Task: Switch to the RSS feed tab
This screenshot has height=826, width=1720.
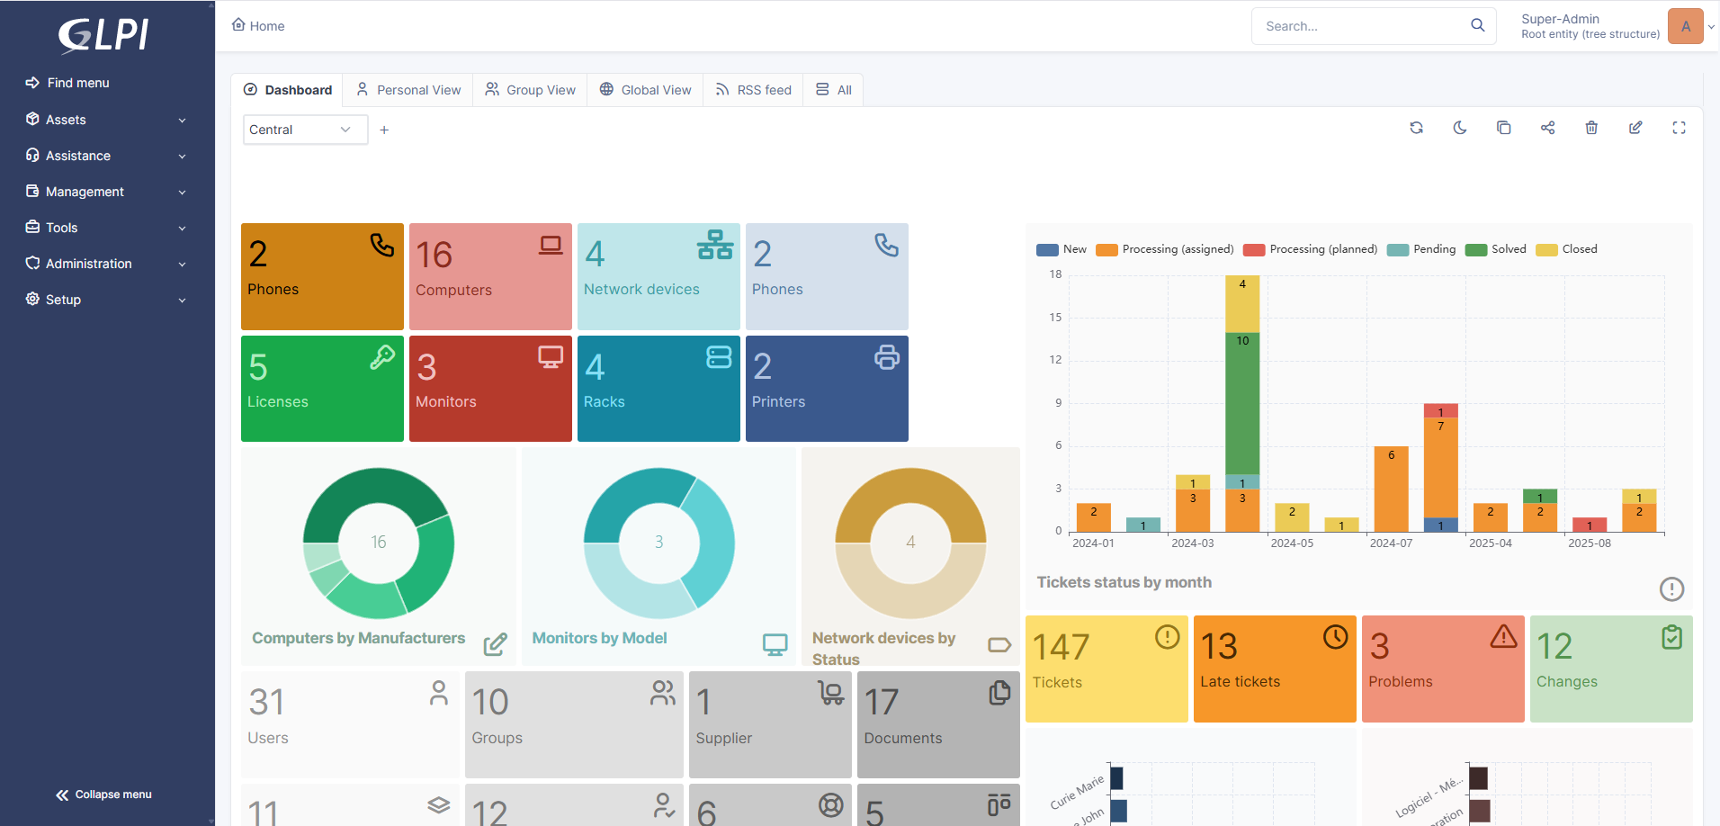Action: coord(754,90)
